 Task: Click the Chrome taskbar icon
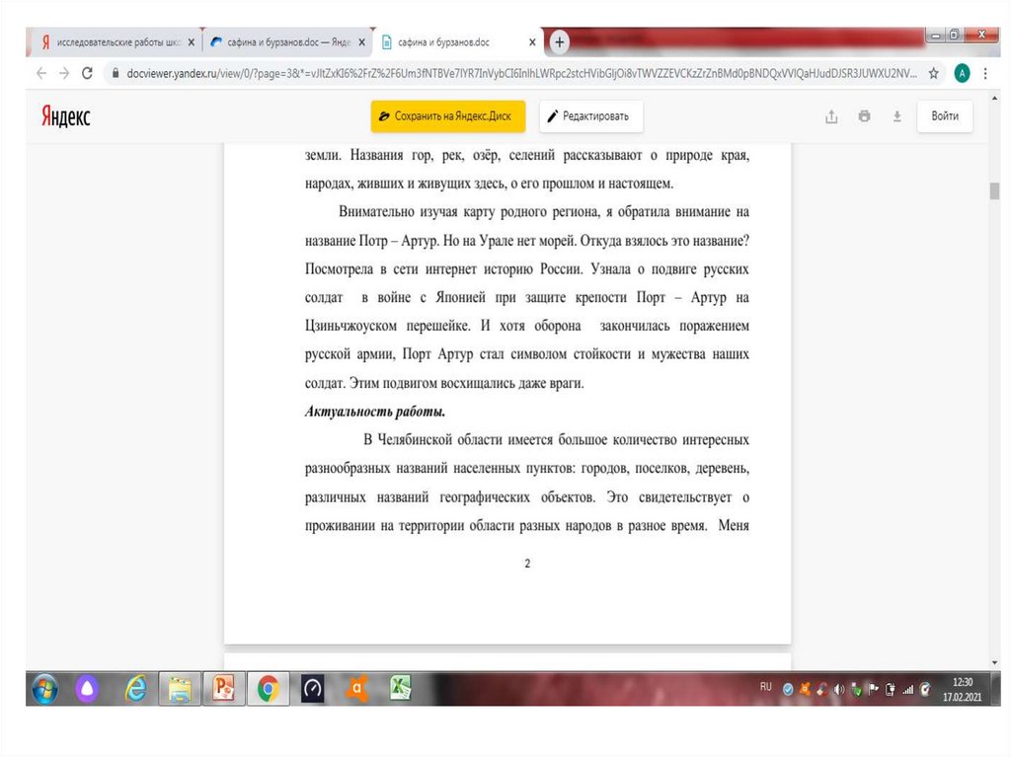click(269, 689)
